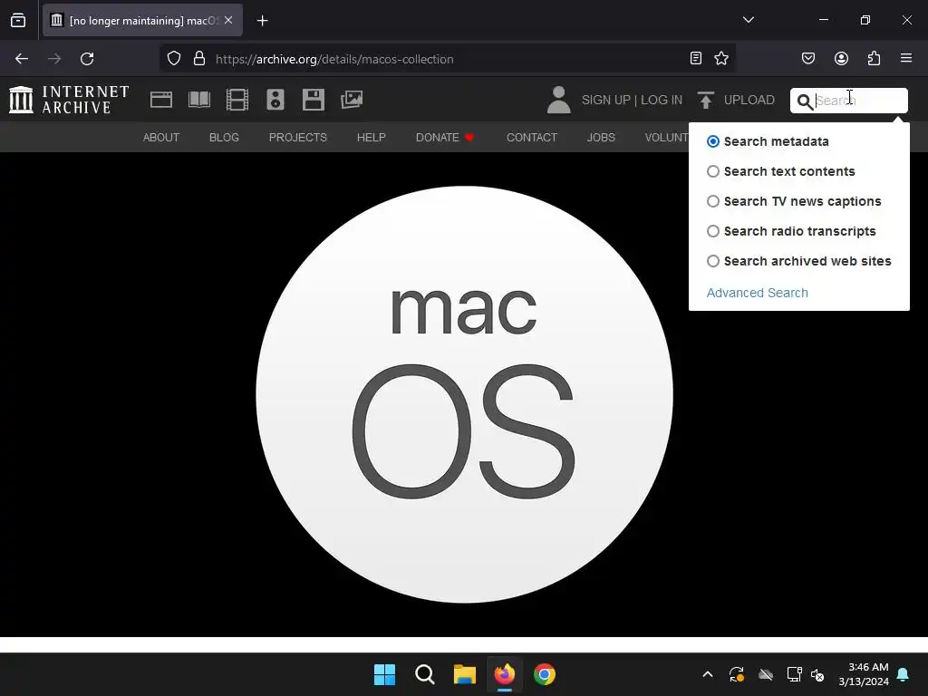Screen dimensions: 928x696
Task: Open taskbar clock and date
Action: pyautogui.click(x=864, y=674)
